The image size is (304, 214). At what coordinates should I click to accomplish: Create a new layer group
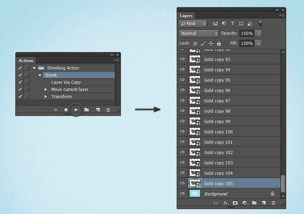pos(254,203)
